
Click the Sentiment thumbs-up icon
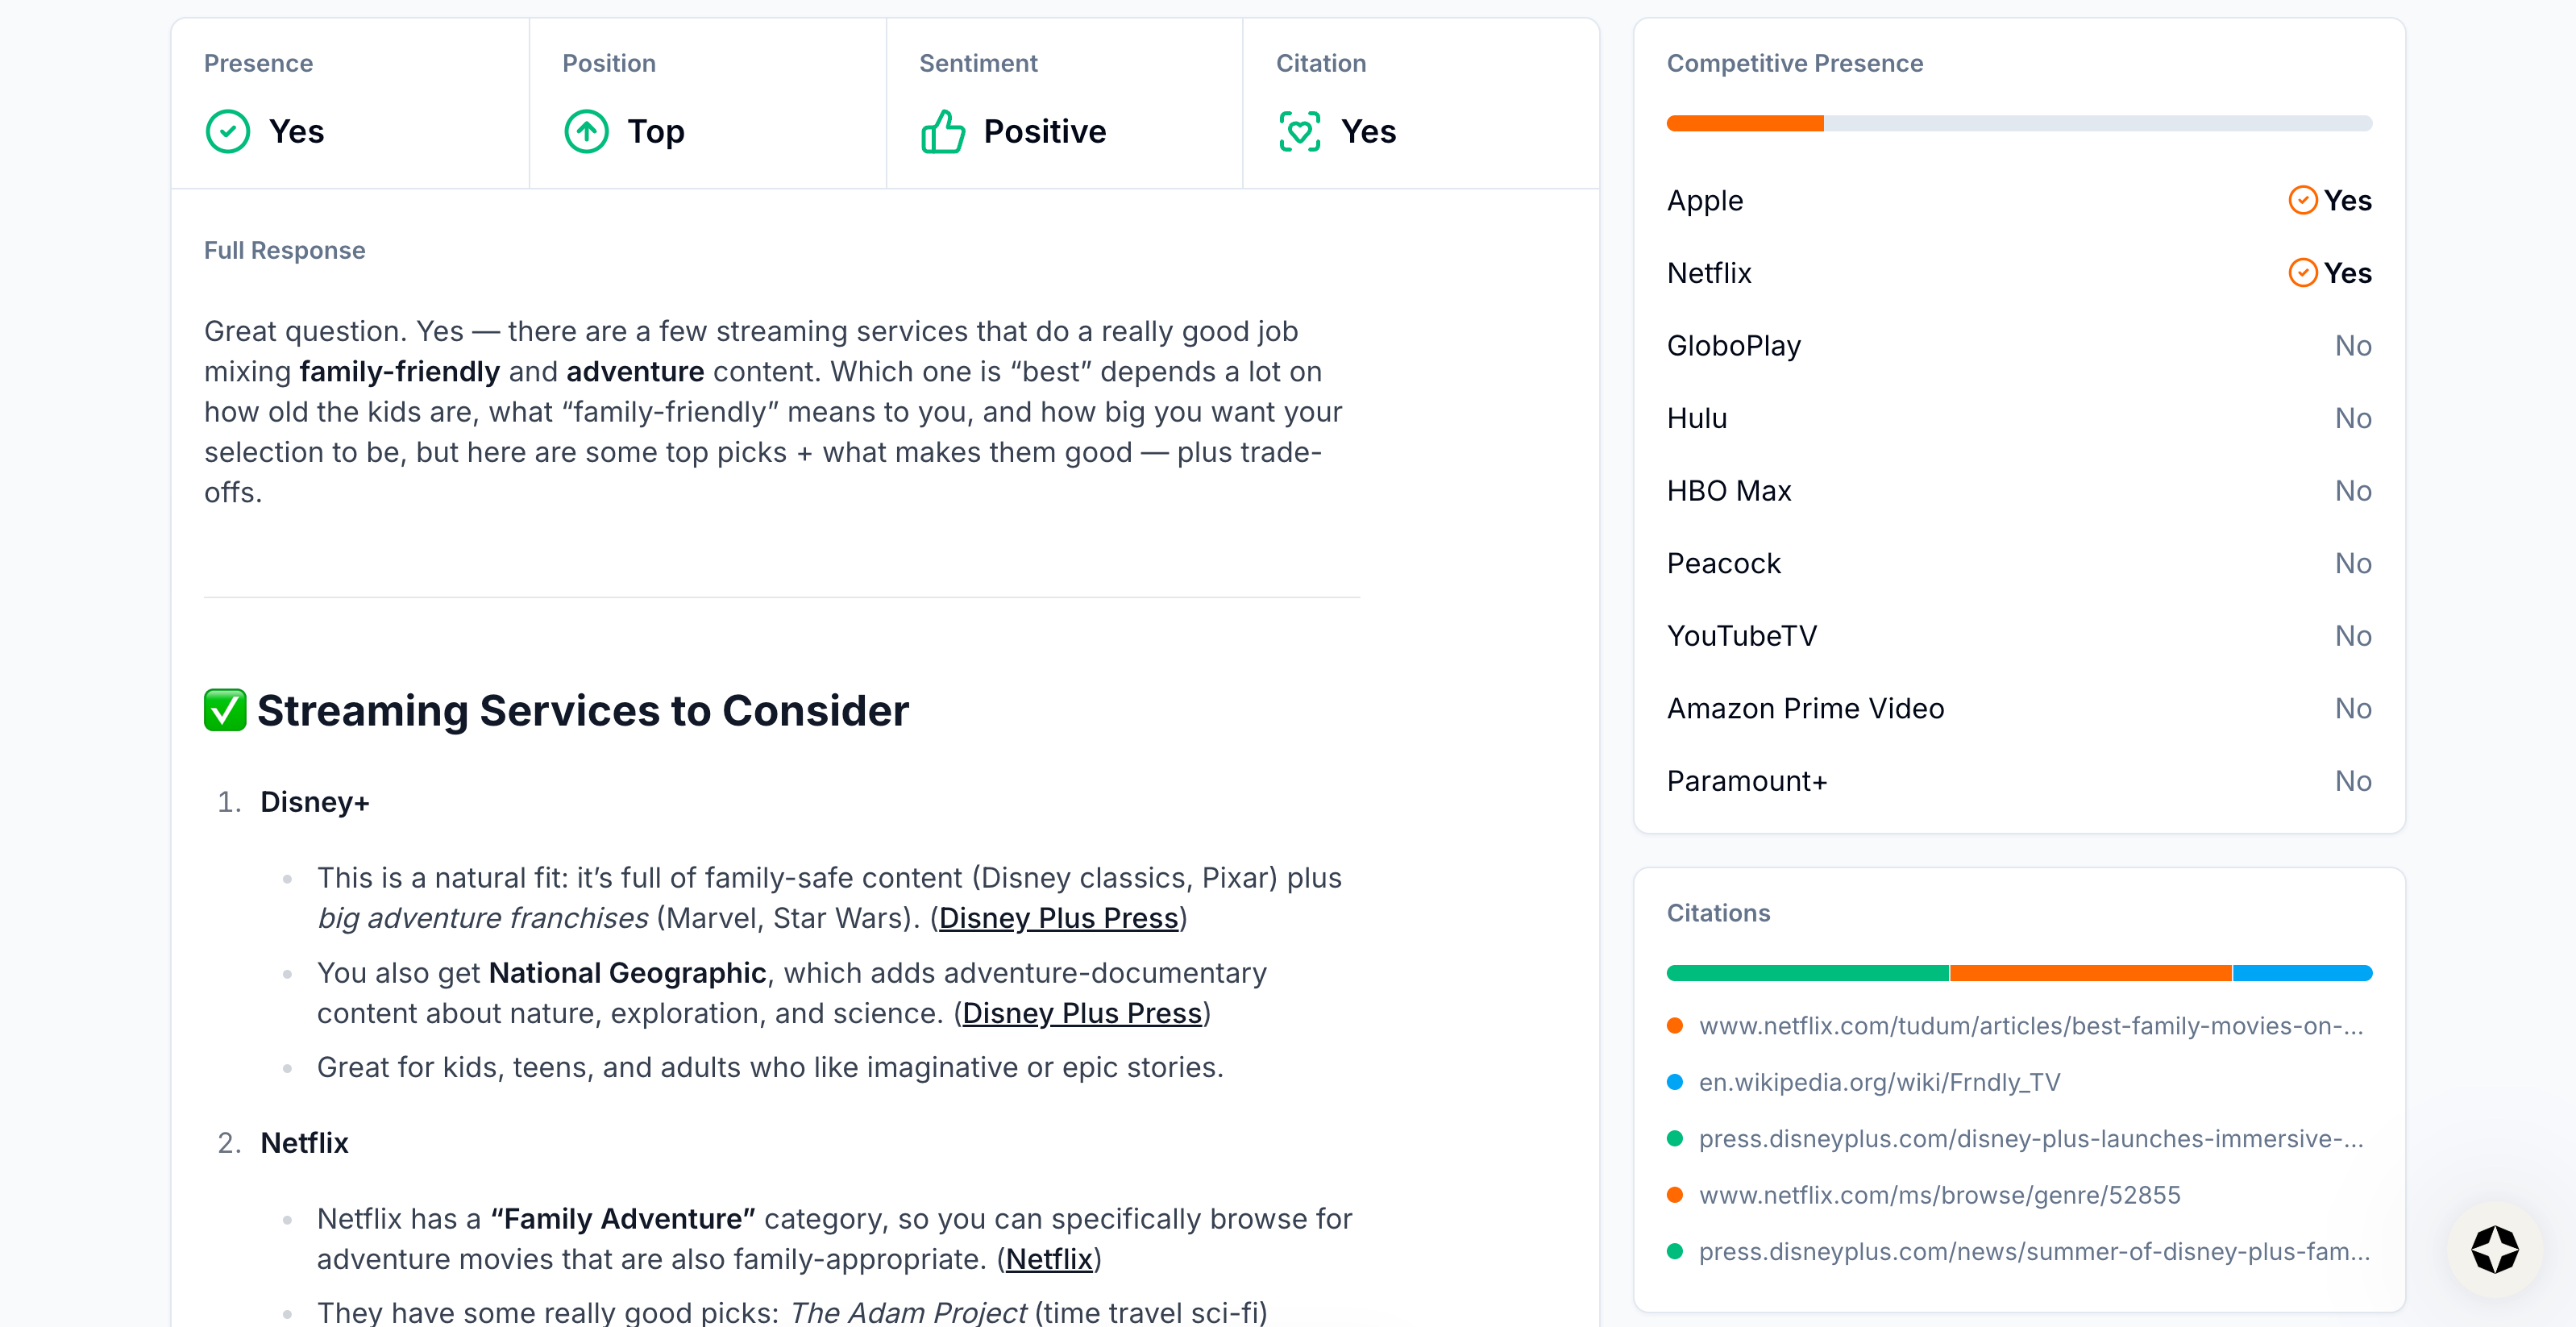click(x=942, y=131)
